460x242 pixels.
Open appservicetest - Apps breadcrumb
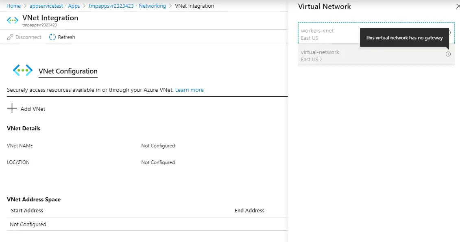click(x=55, y=6)
